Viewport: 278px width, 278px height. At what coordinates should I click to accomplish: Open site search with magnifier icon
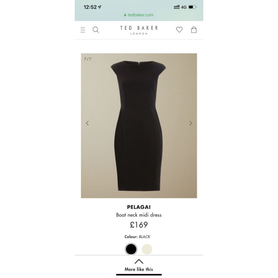[x=96, y=30]
